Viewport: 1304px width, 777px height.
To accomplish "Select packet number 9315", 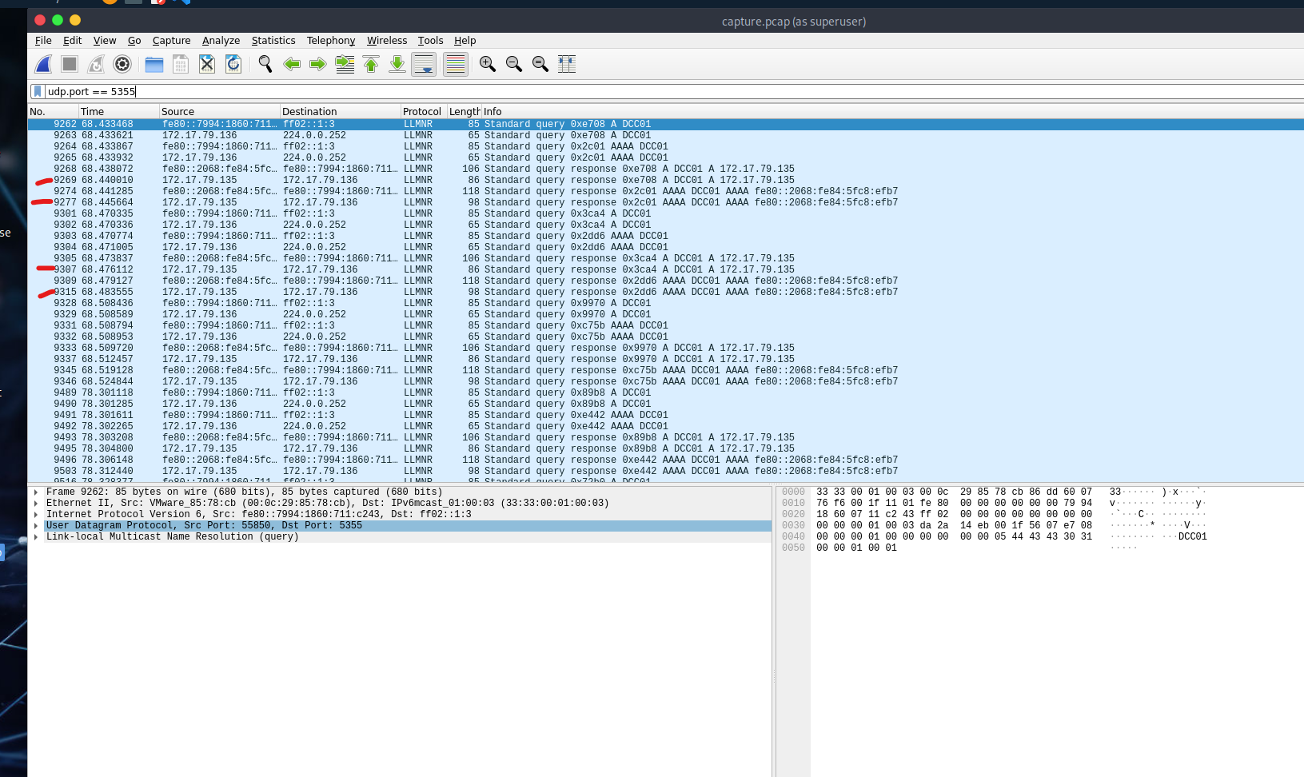I will point(666,292).
